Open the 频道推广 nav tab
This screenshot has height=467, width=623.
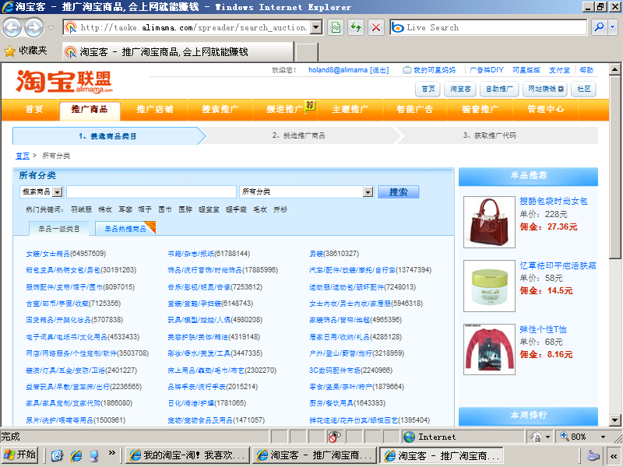click(x=285, y=109)
